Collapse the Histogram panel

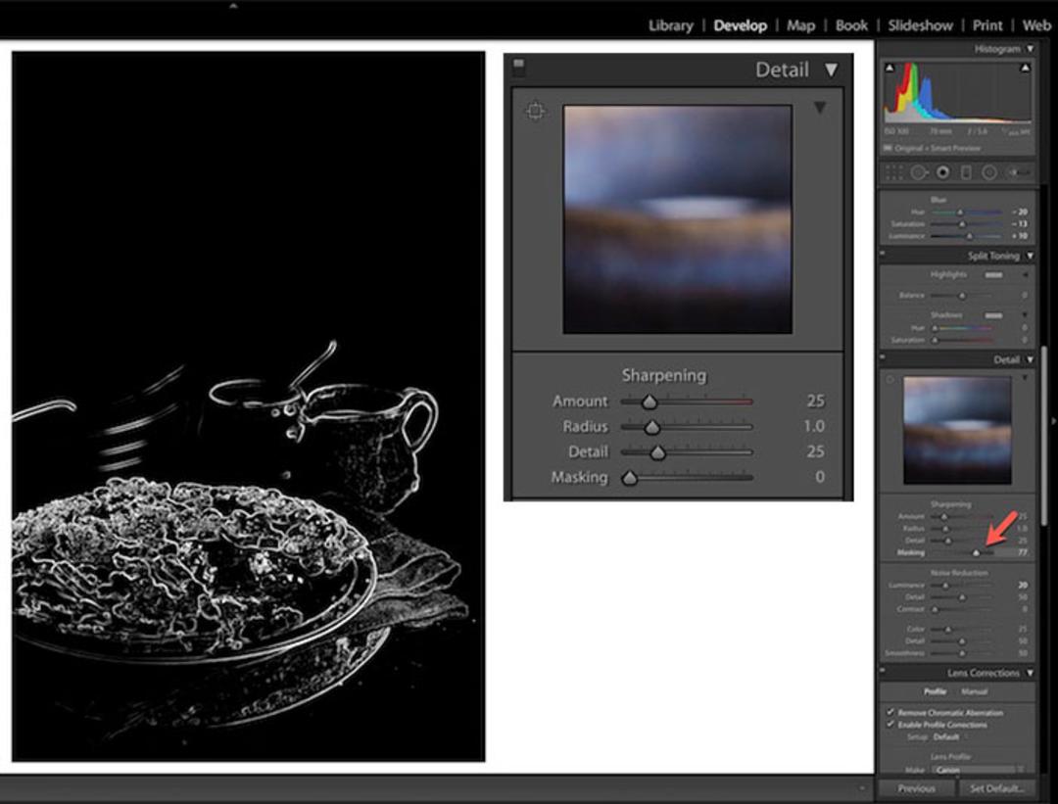1031,49
